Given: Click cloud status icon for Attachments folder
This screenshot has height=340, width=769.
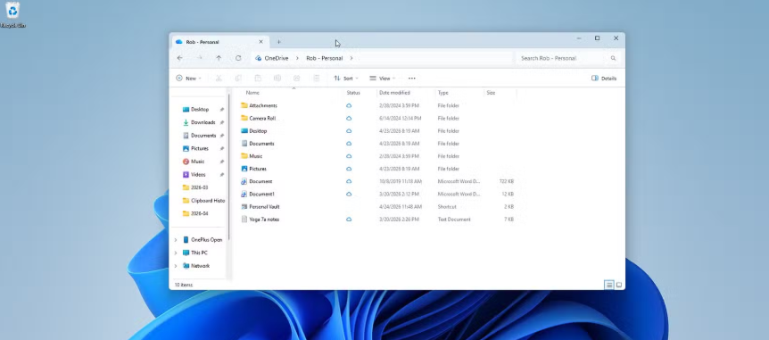Looking at the screenshot, I should (x=349, y=105).
